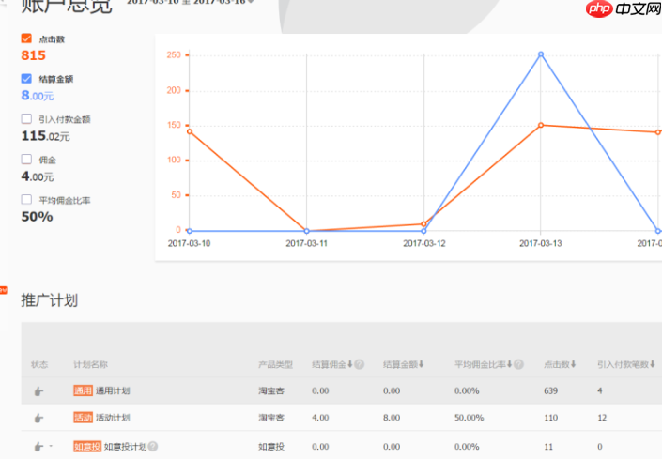Sort by the 引入付款笔数 arrow
This screenshot has height=459, width=662.
coord(653,364)
